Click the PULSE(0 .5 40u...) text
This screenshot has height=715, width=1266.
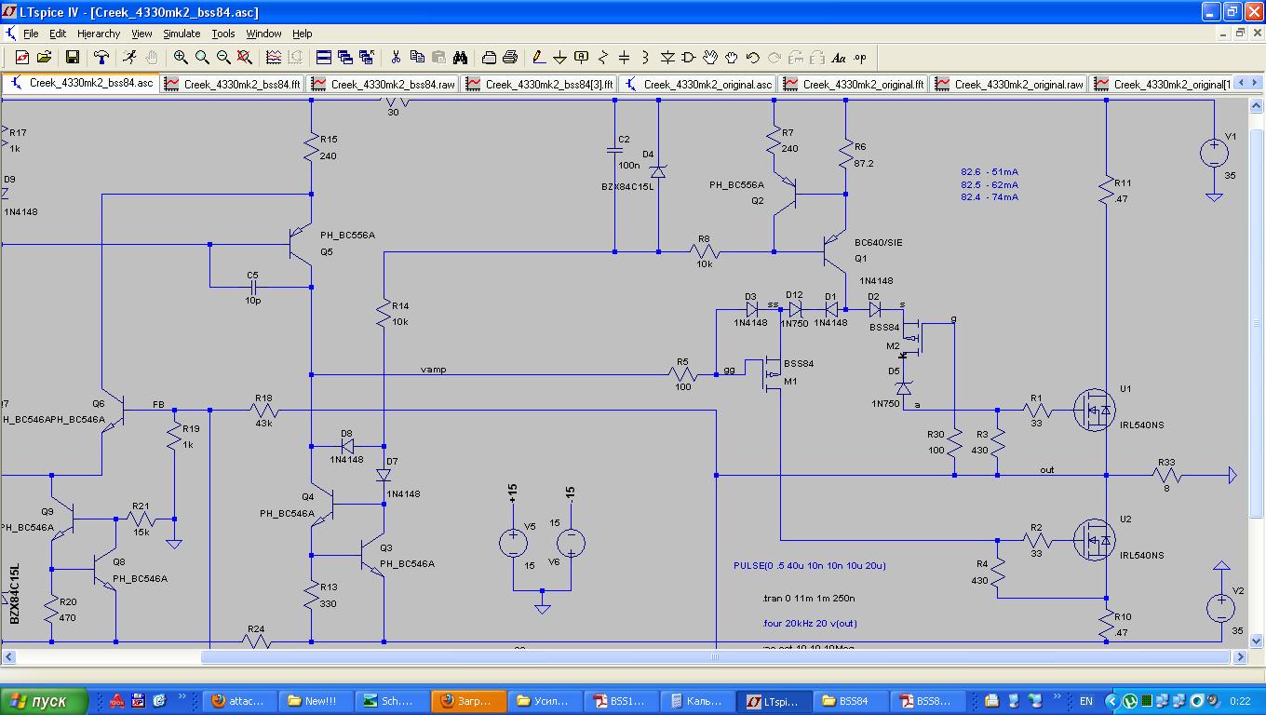point(809,566)
